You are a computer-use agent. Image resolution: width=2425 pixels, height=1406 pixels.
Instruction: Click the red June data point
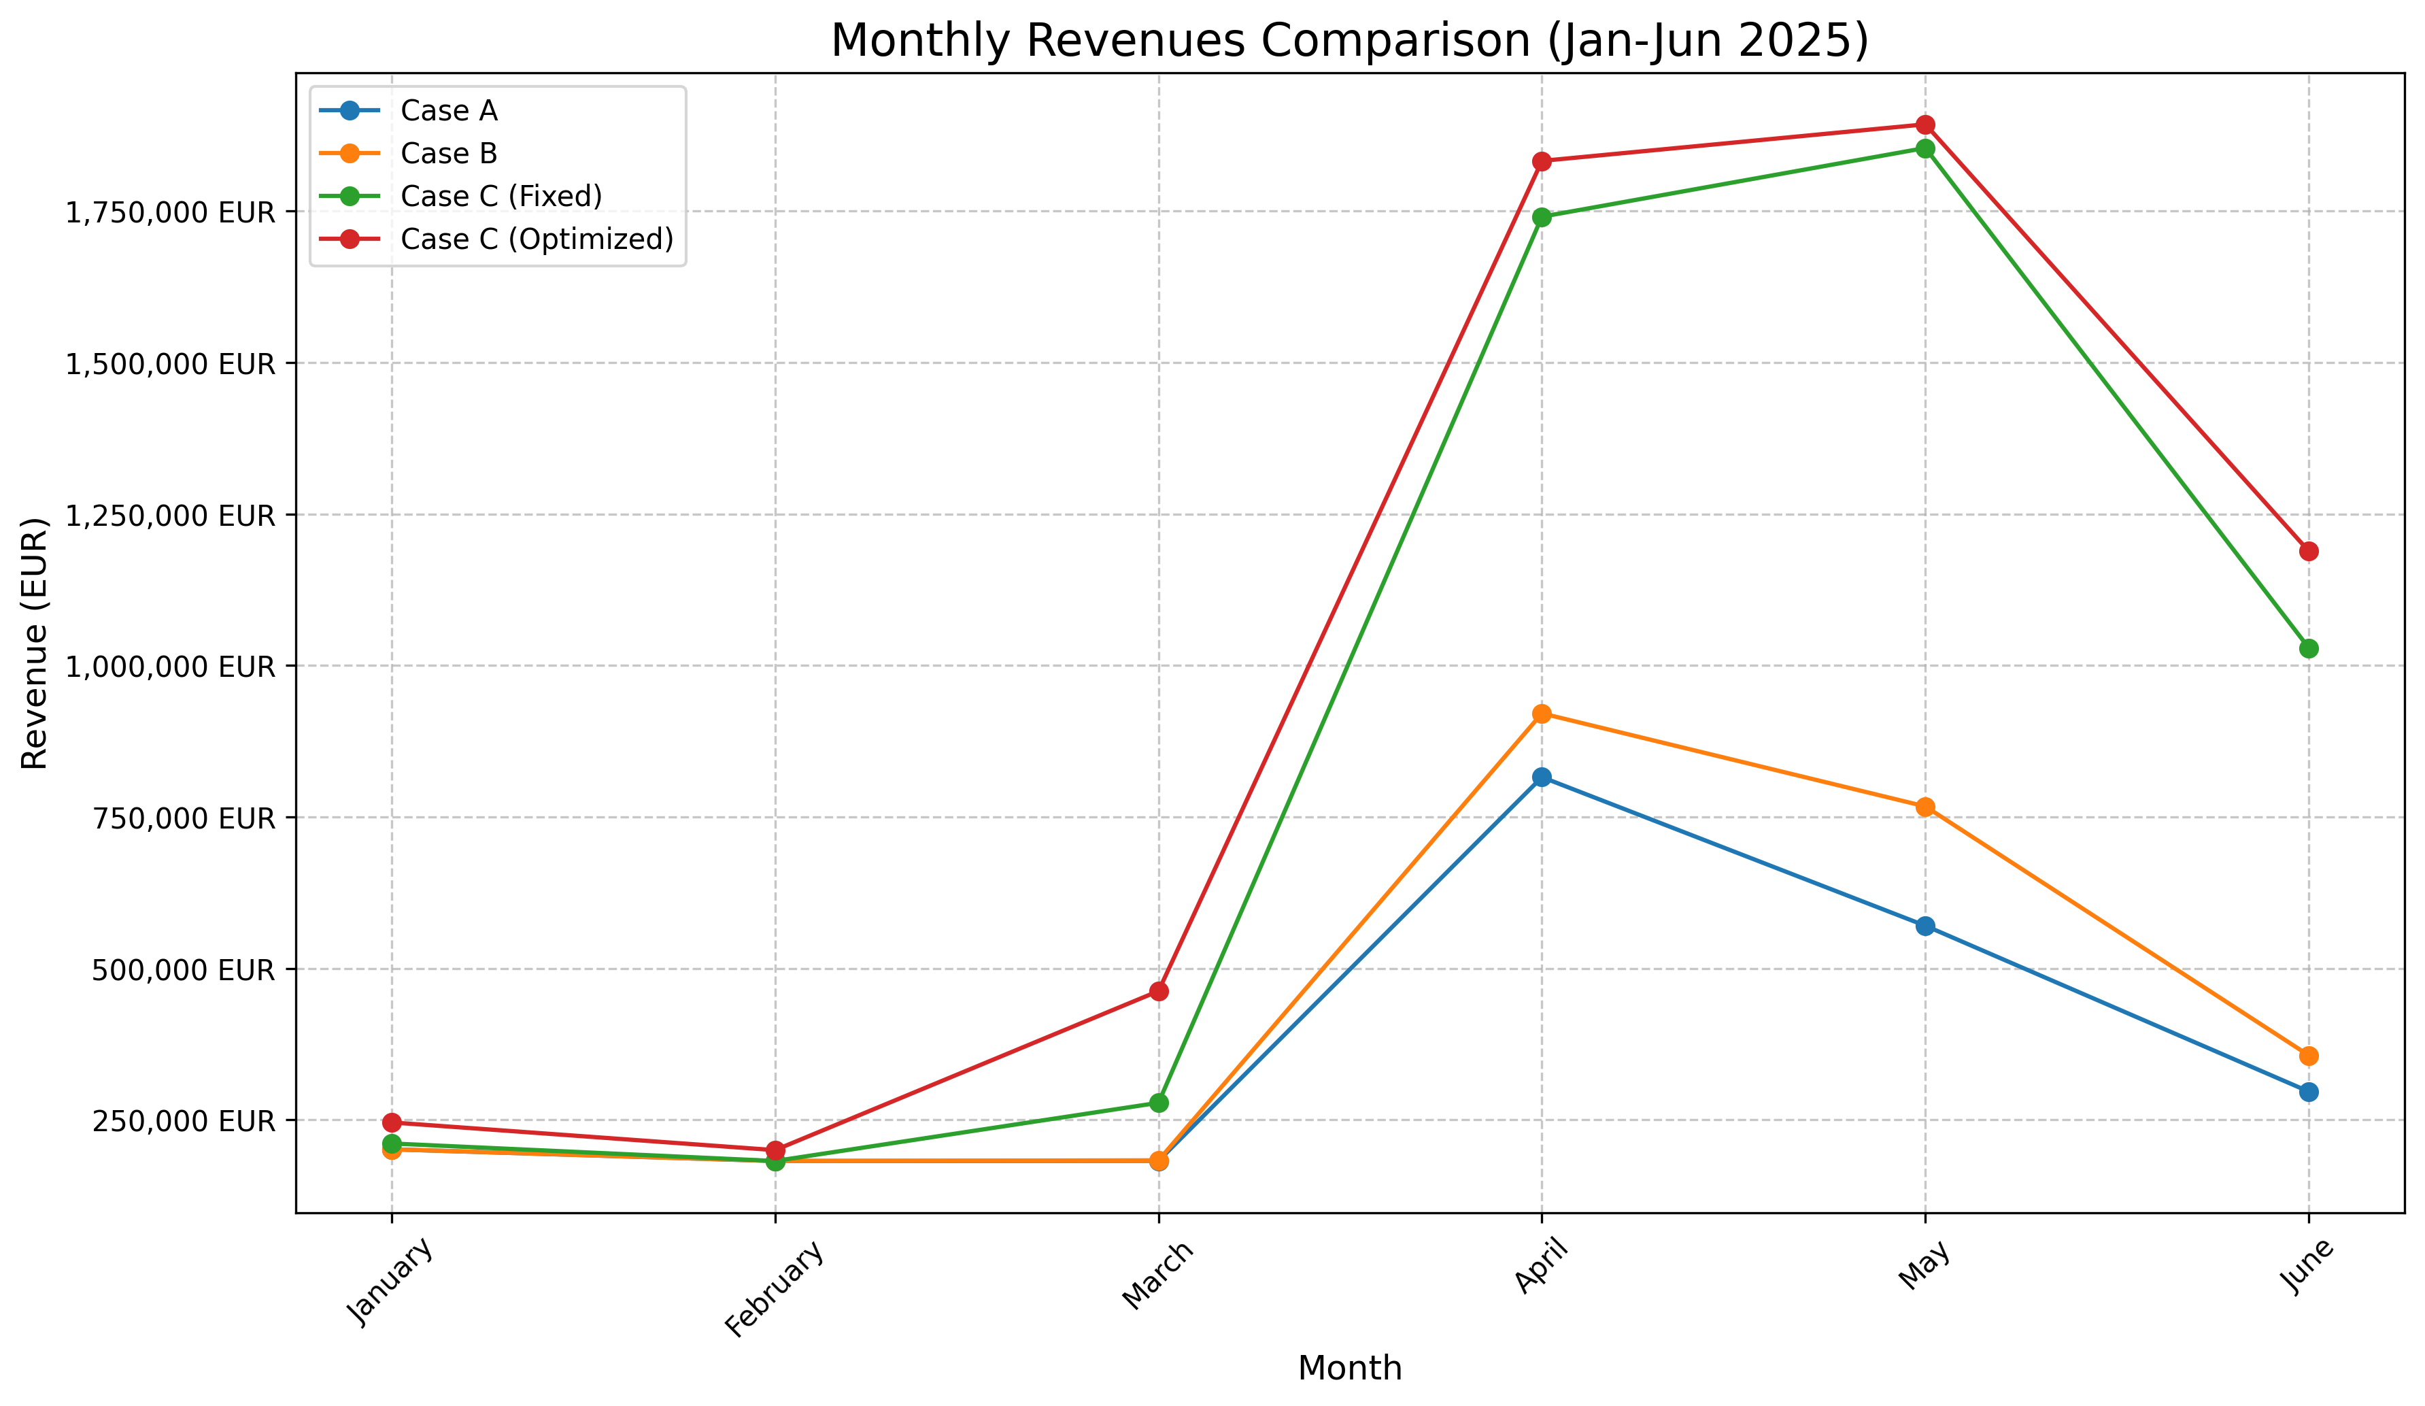coord(2309,552)
